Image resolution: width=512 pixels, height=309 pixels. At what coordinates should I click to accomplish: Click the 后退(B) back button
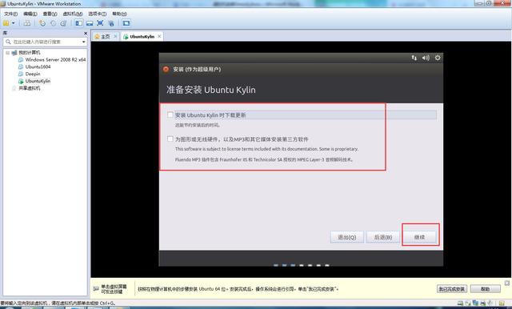click(x=383, y=237)
